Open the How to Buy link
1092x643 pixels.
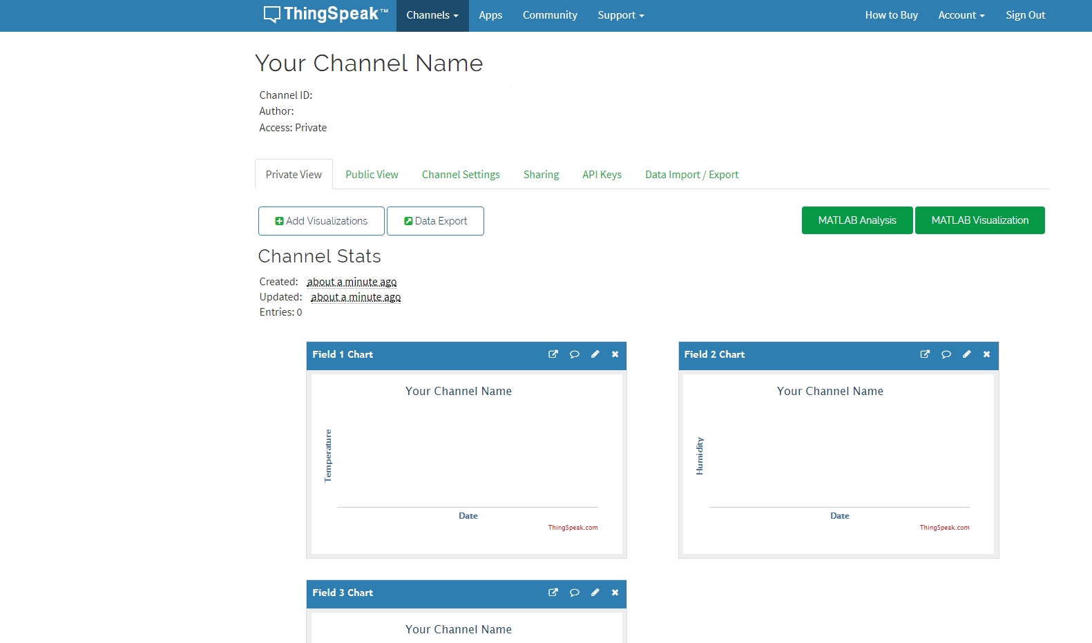click(892, 15)
